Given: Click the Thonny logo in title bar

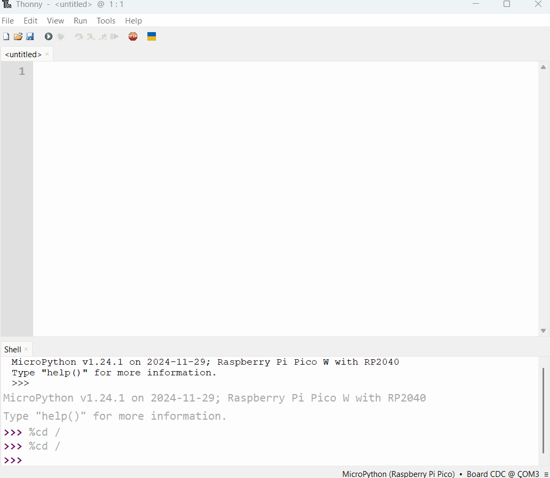Looking at the screenshot, I should pyautogui.click(x=6, y=4).
